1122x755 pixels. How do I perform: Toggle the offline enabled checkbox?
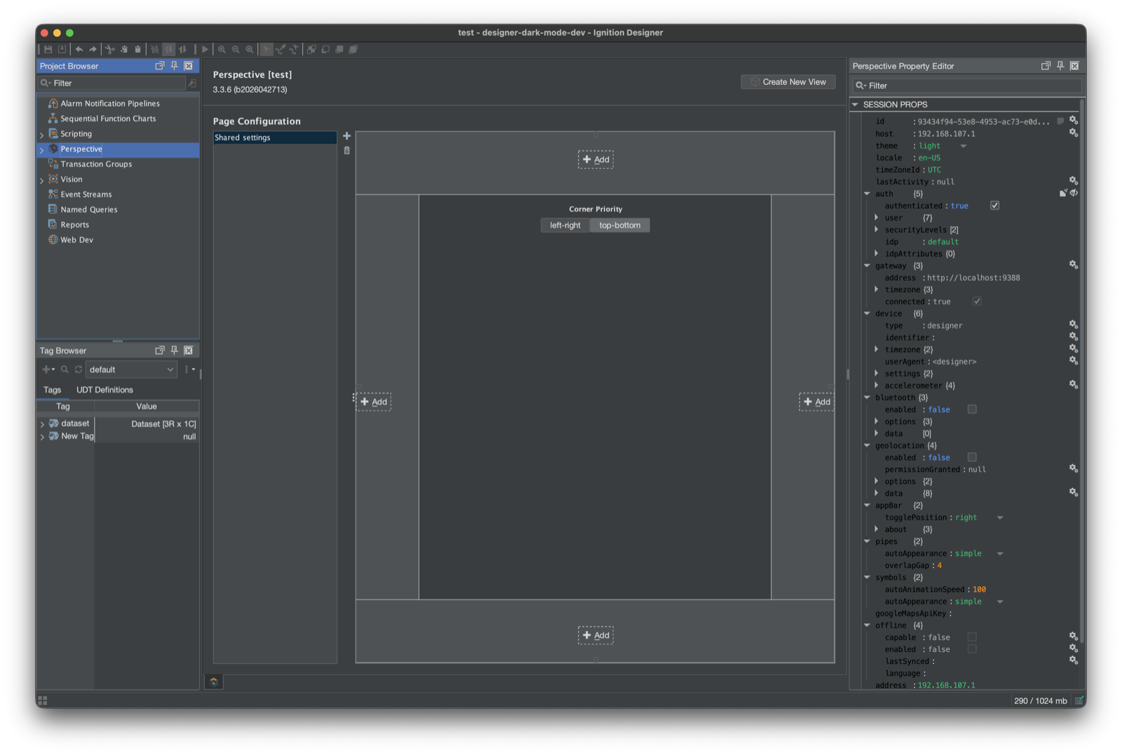pyautogui.click(x=972, y=649)
